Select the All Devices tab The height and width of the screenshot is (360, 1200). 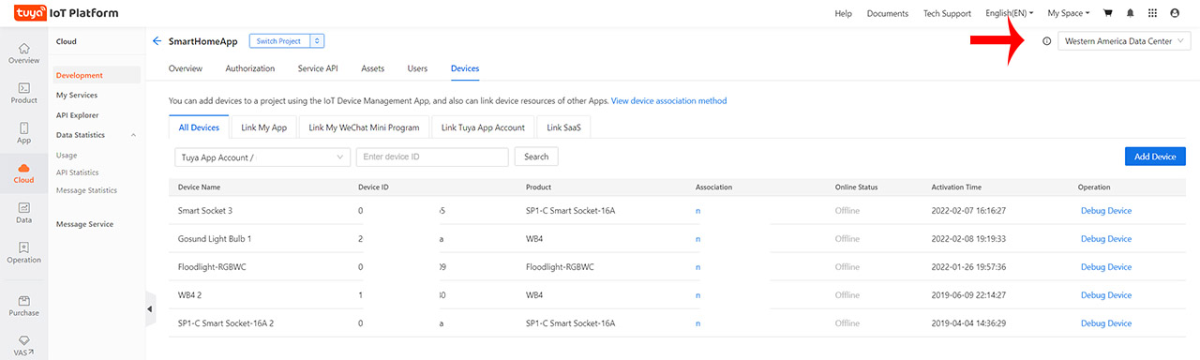pyautogui.click(x=199, y=127)
